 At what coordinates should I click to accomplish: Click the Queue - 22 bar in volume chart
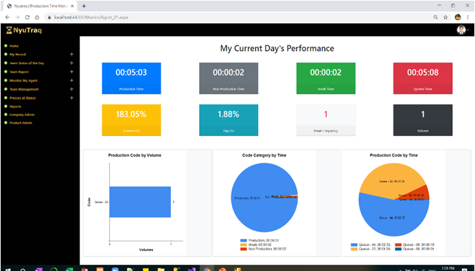pyautogui.click(x=140, y=202)
